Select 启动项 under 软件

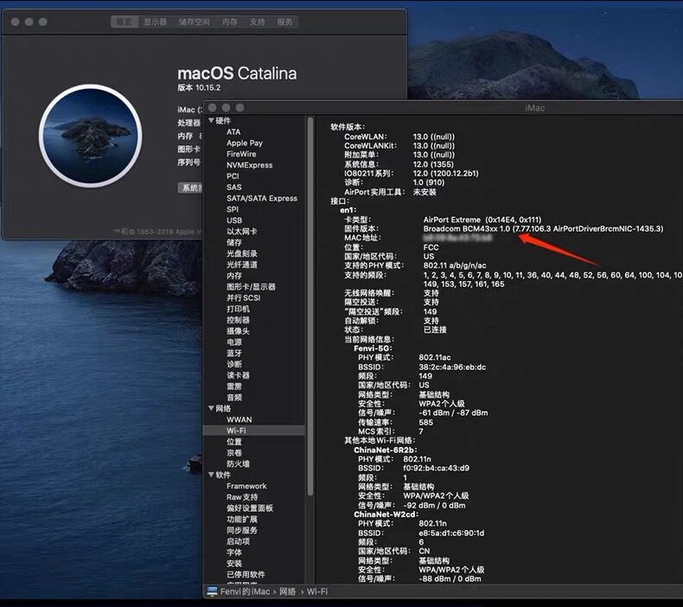[238, 541]
